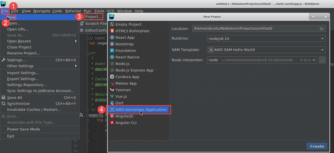This screenshot has height=153, width=334.
Task: Click the folder browse icon in Location field
Action: [x=322, y=28]
